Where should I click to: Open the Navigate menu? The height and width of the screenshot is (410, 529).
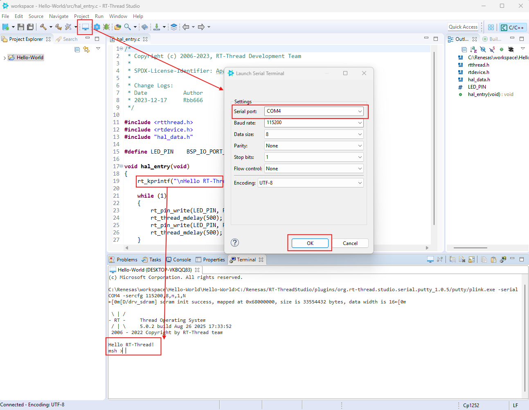59,16
